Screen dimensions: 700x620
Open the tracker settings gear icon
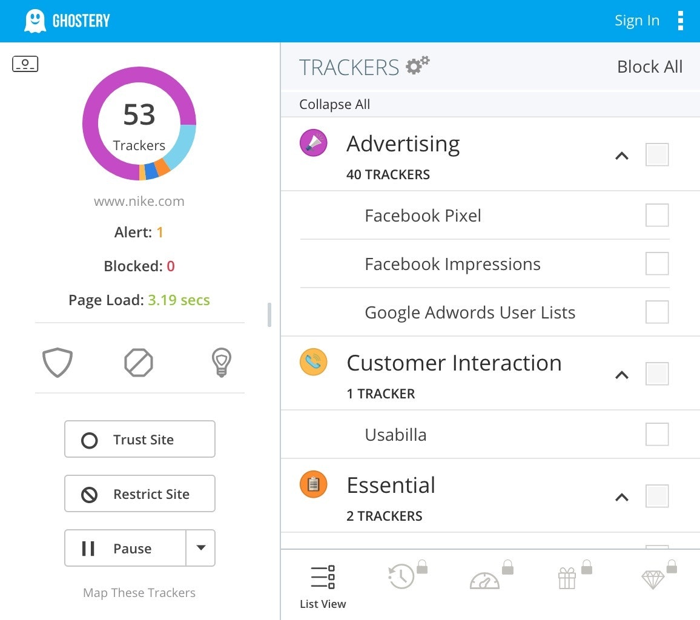[x=417, y=65]
